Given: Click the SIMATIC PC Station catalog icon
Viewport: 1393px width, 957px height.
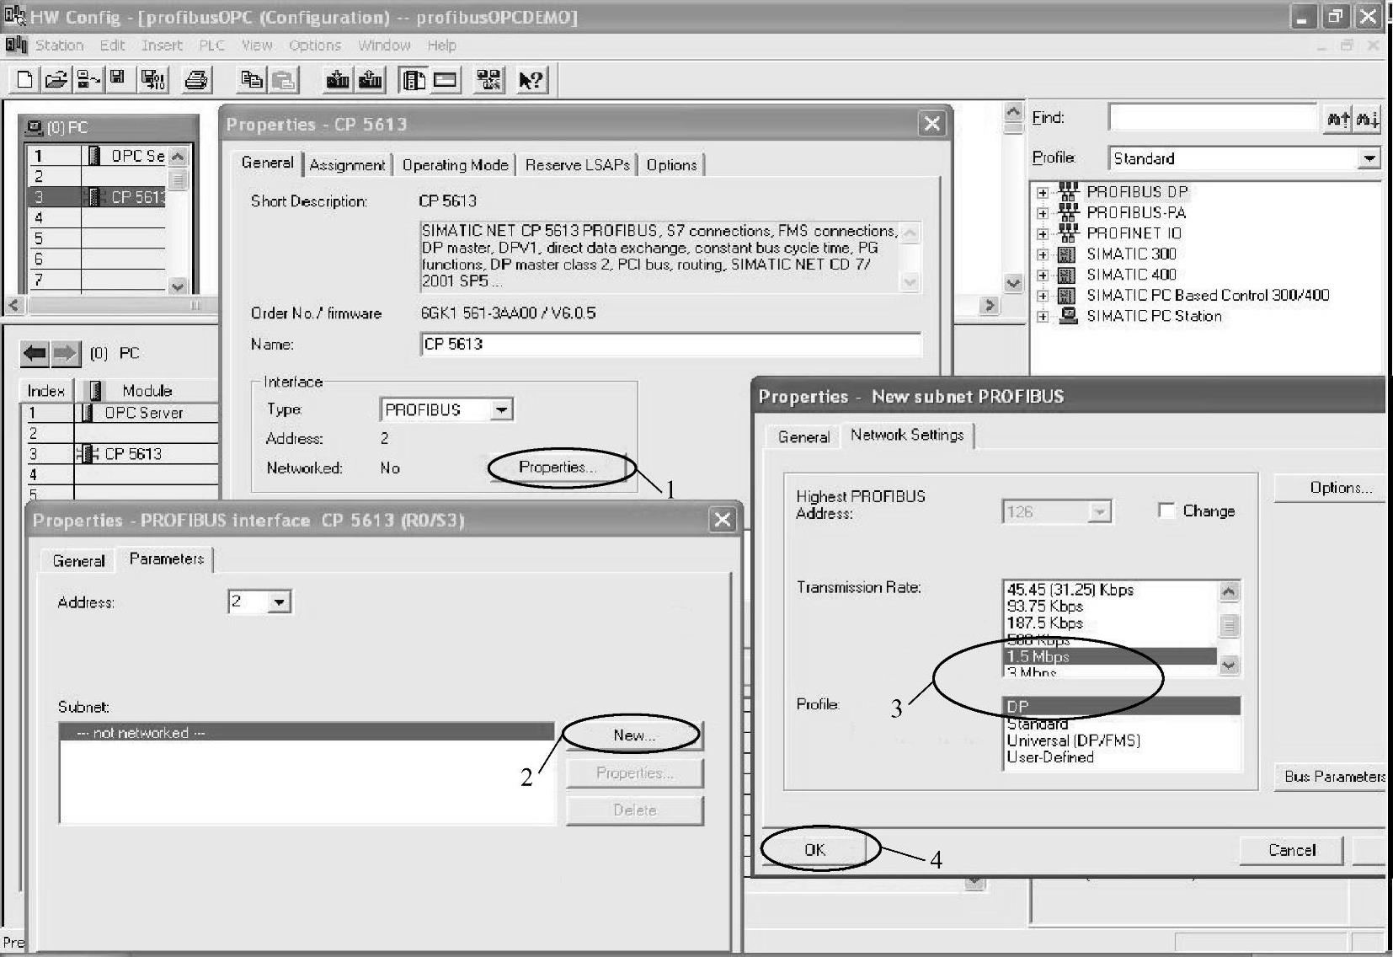Looking at the screenshot, I should click(1067, 316).
